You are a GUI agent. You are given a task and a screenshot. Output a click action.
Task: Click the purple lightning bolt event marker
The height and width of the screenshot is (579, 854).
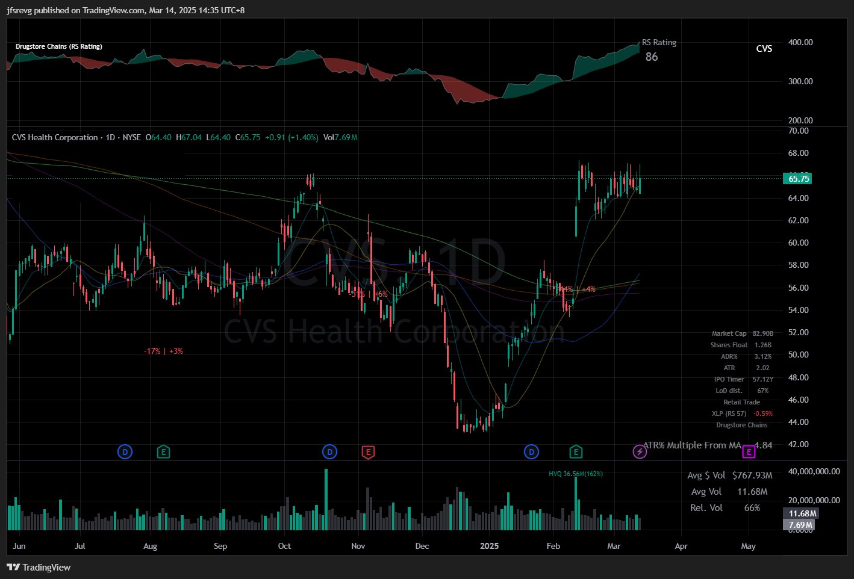640,451
